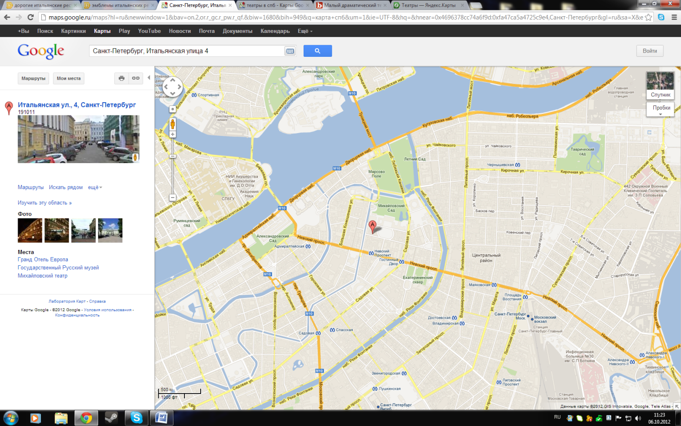681x426 pixels.
Task: Go back with the browser back arrow
Action: click(7, 17)
